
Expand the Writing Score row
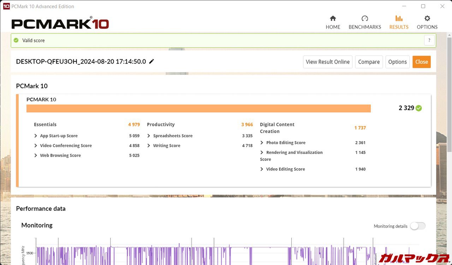tap(149, 146)
